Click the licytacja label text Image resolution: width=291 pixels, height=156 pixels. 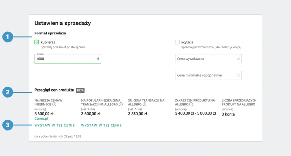point(187,42)
